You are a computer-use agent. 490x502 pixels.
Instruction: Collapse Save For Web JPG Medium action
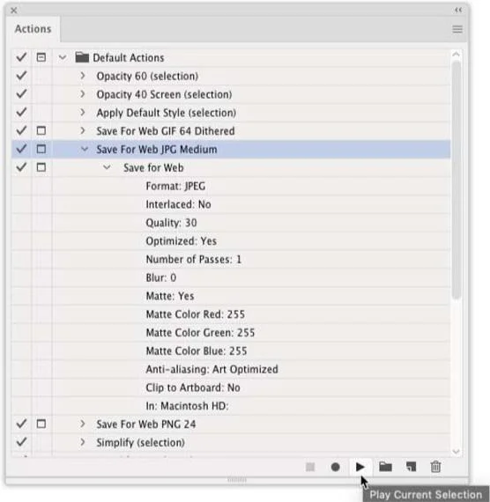click(x=85, y=149)
